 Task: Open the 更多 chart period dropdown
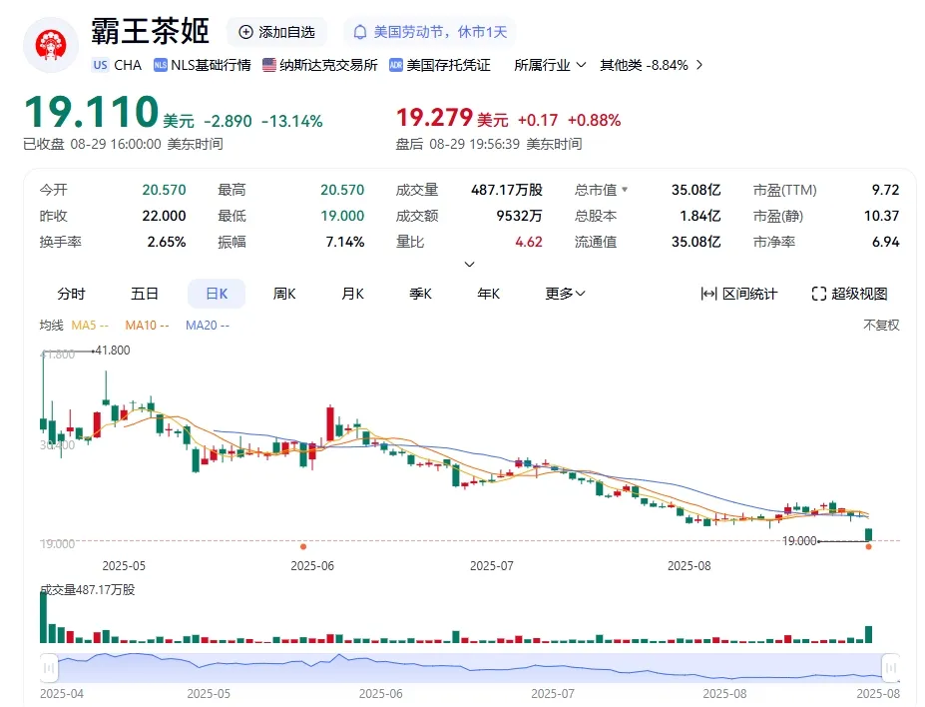click(565, 294)
